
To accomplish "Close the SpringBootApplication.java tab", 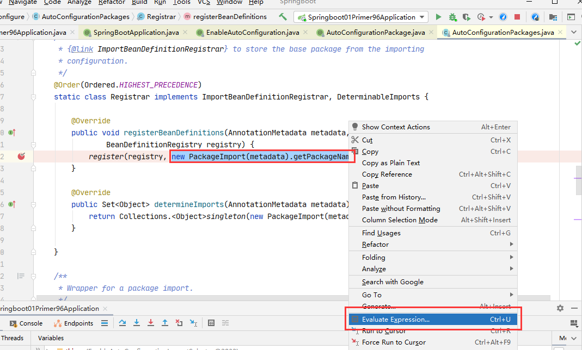I will (185, 32).
